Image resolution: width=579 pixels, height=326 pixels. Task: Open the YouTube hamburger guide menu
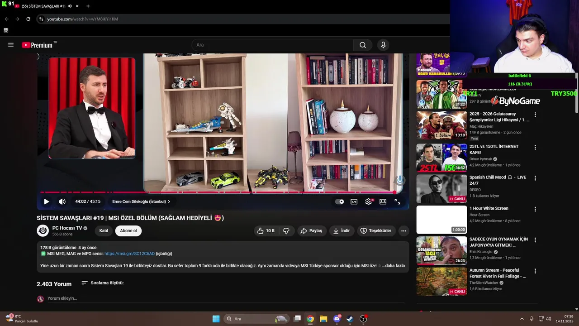(x=11, y=45)
